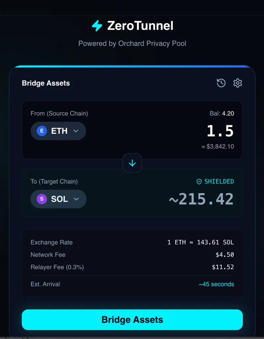Click the ≈ $3,842.10 USD value
The height and width of the screenshot is (339, 264).
coord(218,146)
